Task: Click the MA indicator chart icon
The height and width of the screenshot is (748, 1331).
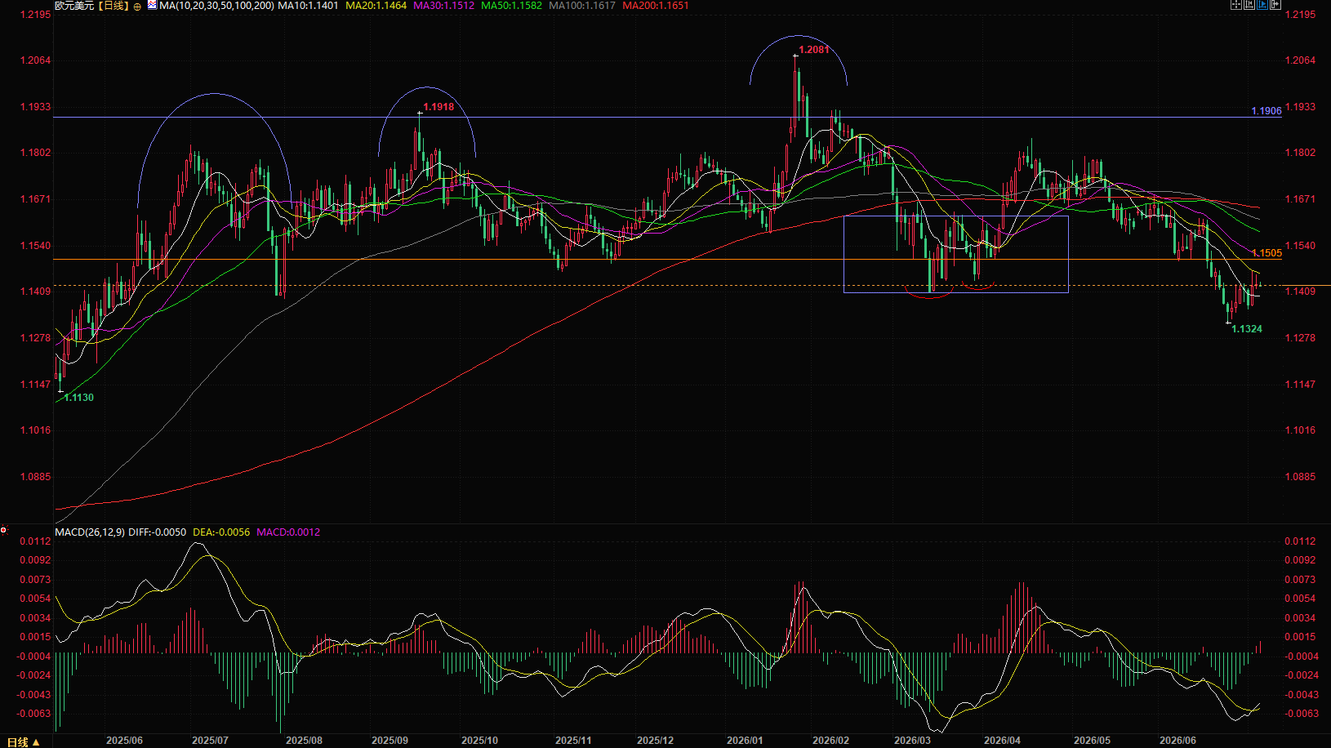Action: pyautogui.click(x=152, y=5)
